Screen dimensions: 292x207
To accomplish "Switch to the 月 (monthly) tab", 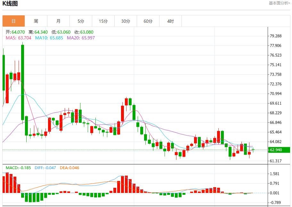I will [58, 21].
